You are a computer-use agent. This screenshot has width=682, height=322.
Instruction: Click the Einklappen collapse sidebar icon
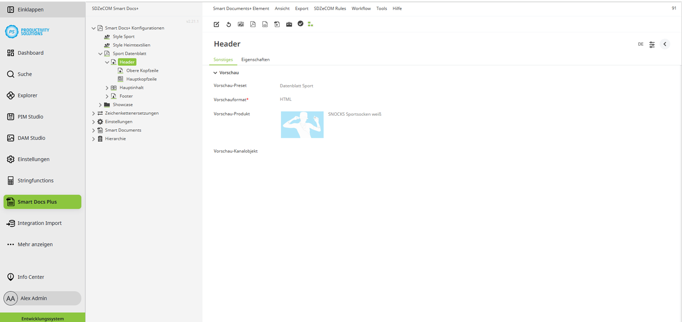pyautogui.click(x=11, y=9)
